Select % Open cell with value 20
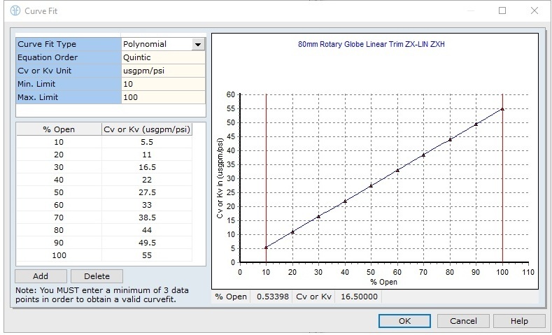 click(59, 155)
